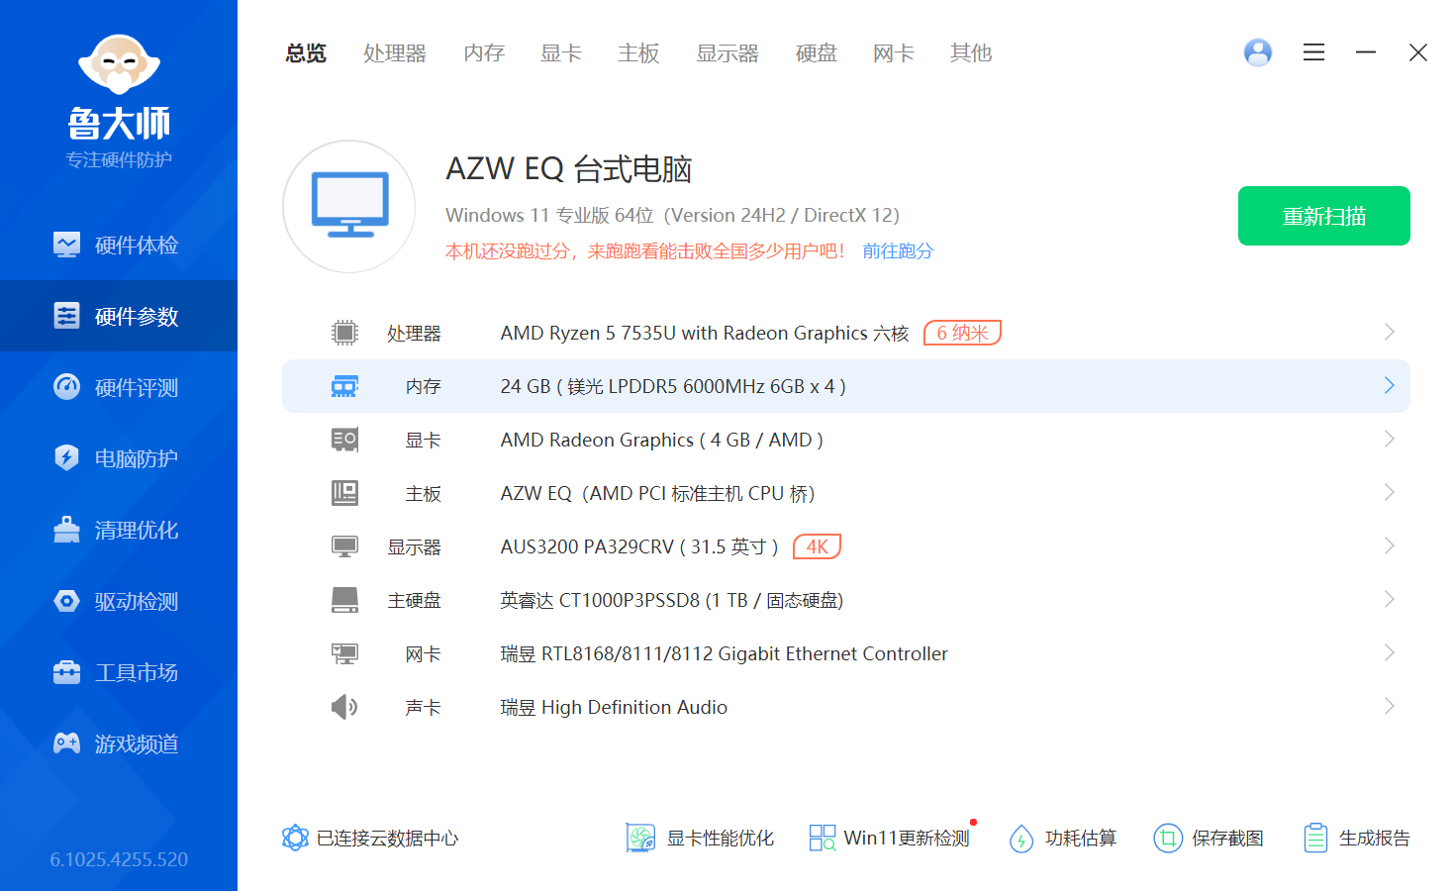
Task: Open 清理优化 page
Action: [x=119, y=530]
